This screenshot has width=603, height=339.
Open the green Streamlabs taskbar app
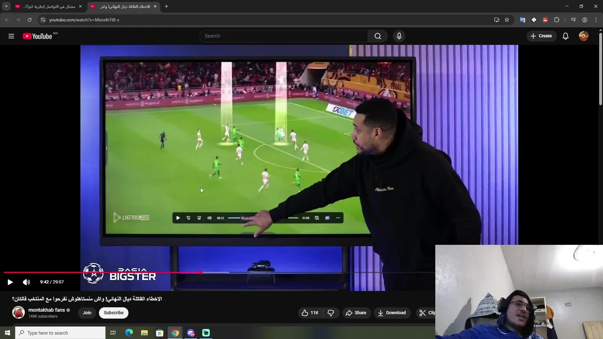tap(206, 333)
